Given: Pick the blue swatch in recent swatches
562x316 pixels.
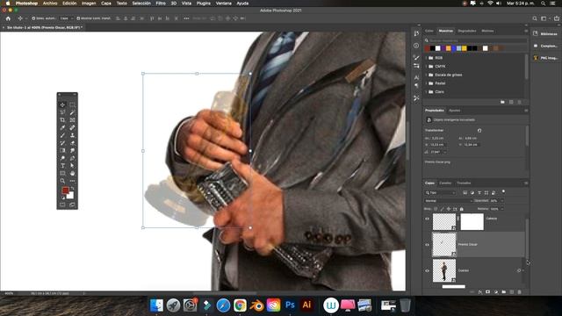Looking at the screenshot, I should pyautogui.click(x=453, y=48).
